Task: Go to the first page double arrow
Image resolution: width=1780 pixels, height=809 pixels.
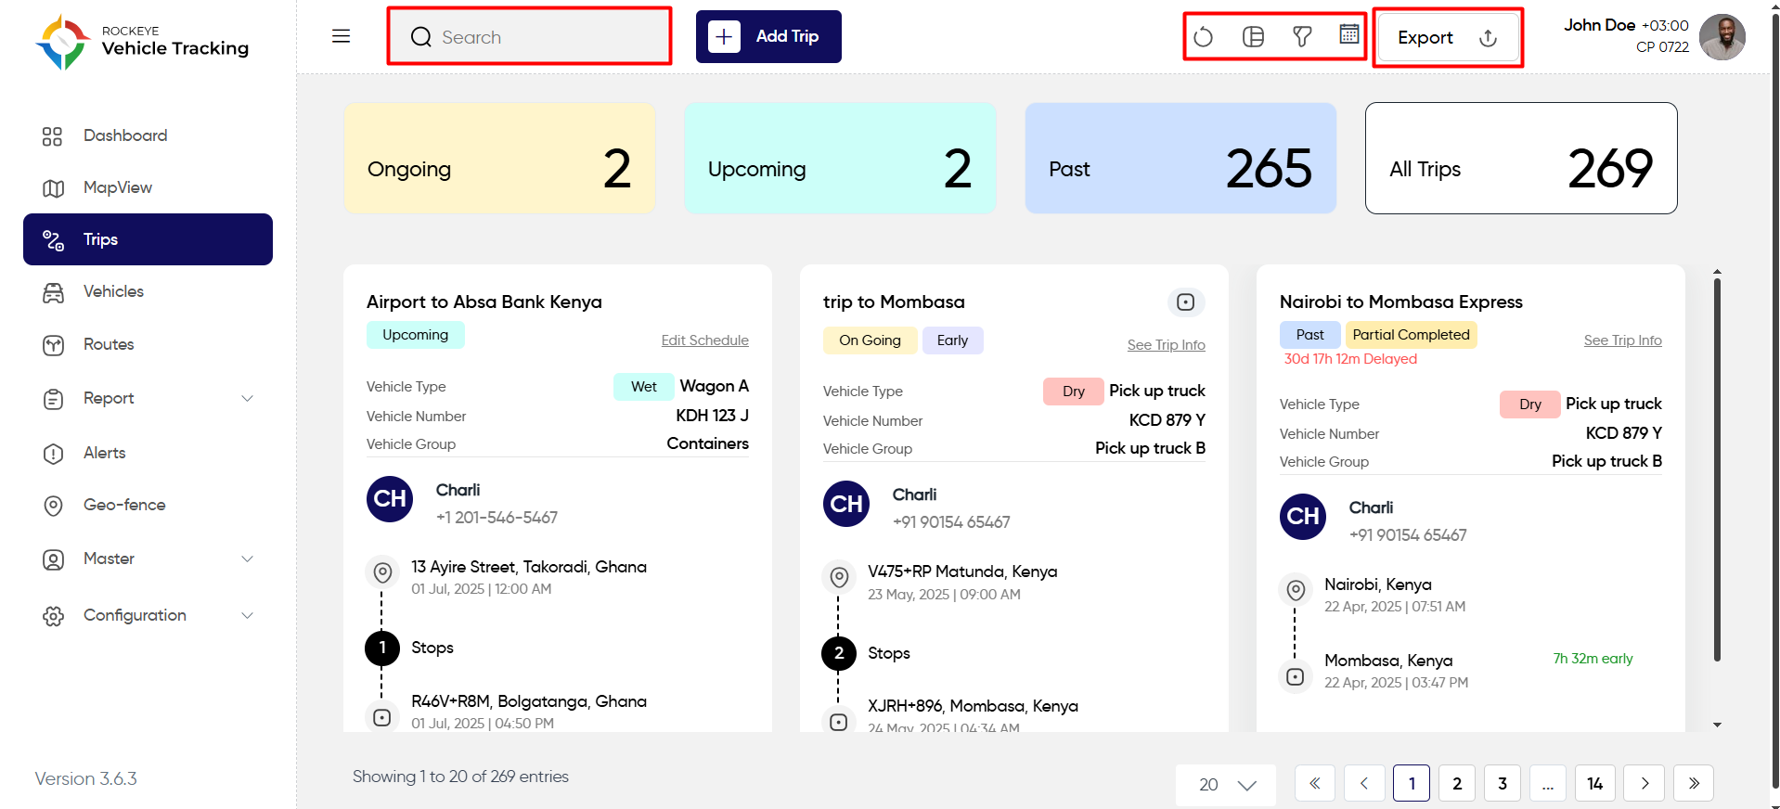Action: pyautogui.click(x=1315, y=784)
